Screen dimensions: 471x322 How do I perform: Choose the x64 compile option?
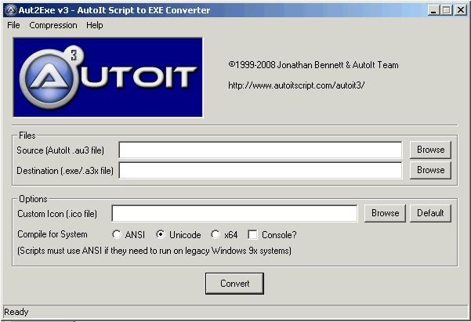(x=216, y=234)
